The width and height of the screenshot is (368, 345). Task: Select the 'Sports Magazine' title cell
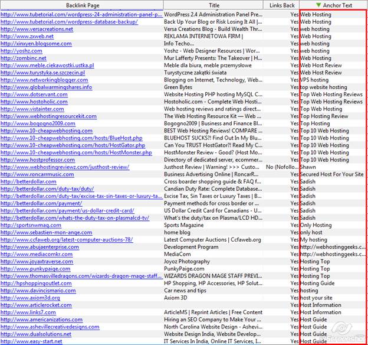point(183,225)
